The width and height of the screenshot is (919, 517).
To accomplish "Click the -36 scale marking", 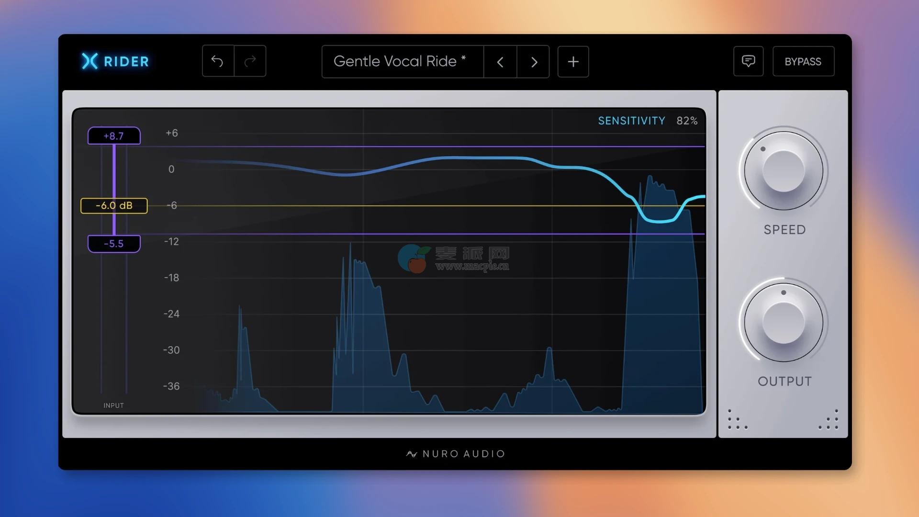I will 171,386.
